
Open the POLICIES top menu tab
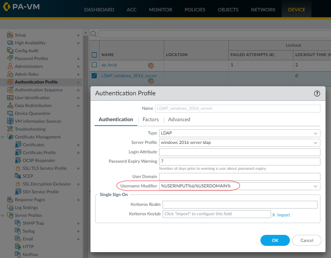(x=195, y=10)
